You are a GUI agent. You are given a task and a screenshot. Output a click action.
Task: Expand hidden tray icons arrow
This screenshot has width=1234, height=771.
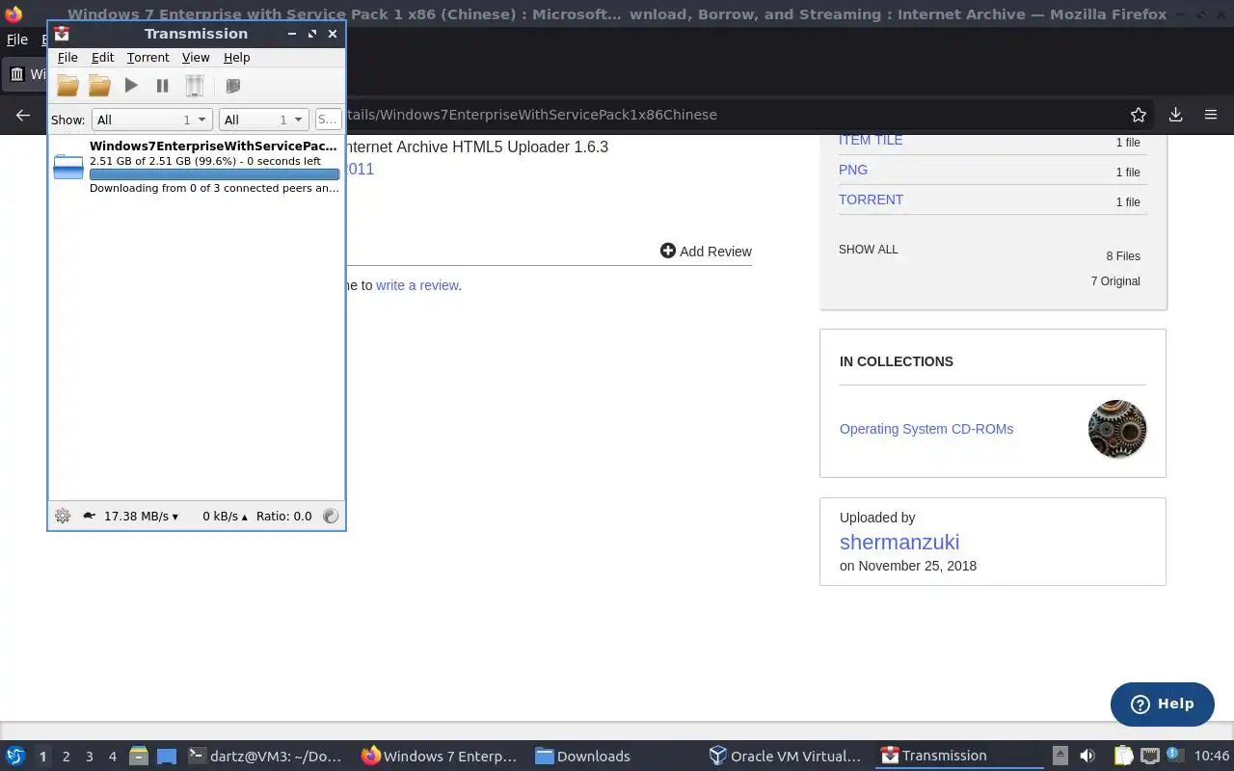coord(1060,757)
